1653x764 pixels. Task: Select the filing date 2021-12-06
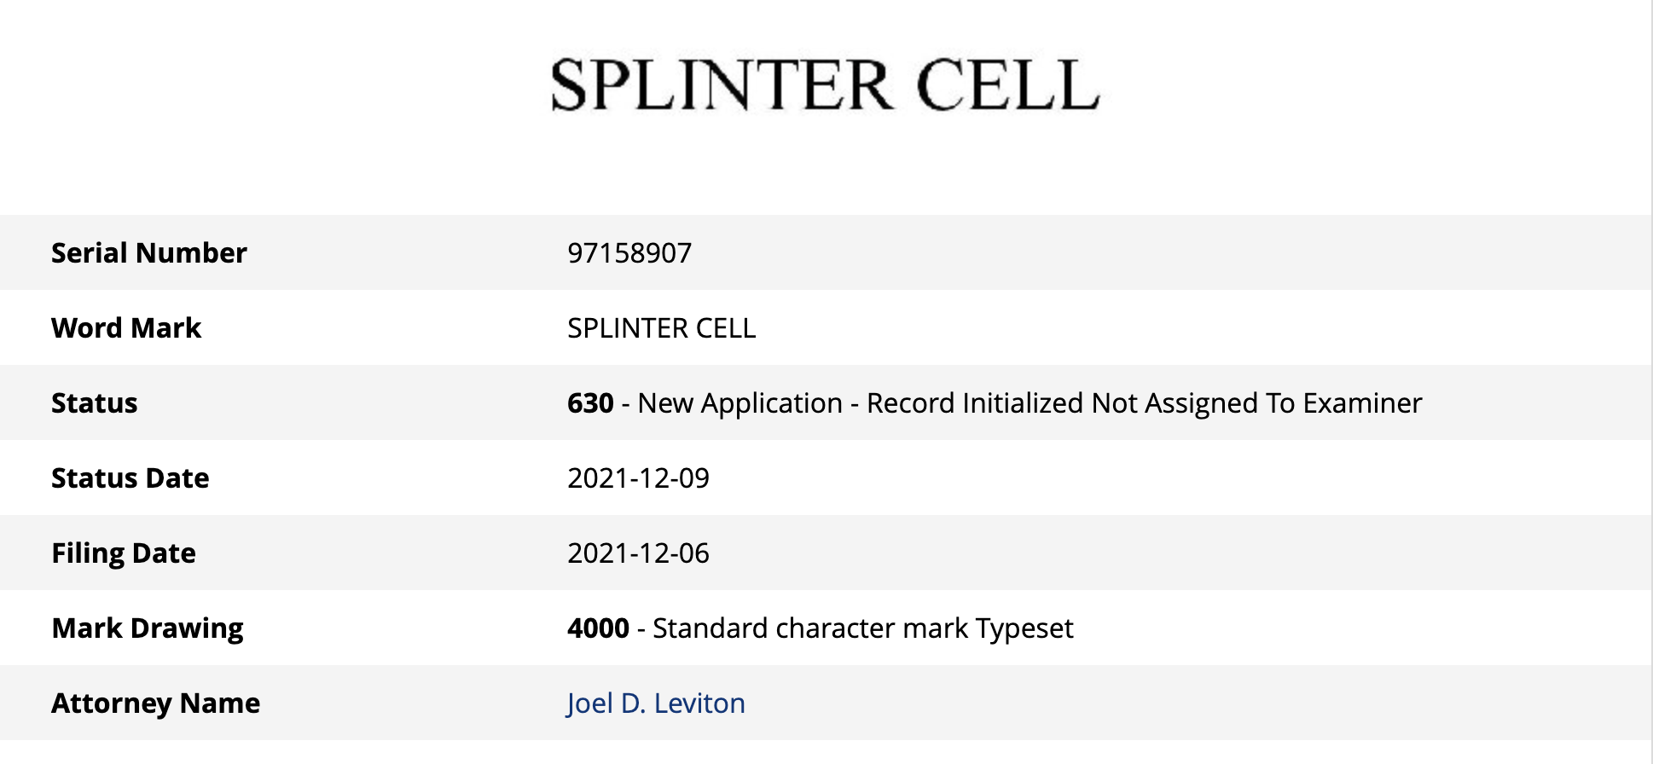pos(638,553)
